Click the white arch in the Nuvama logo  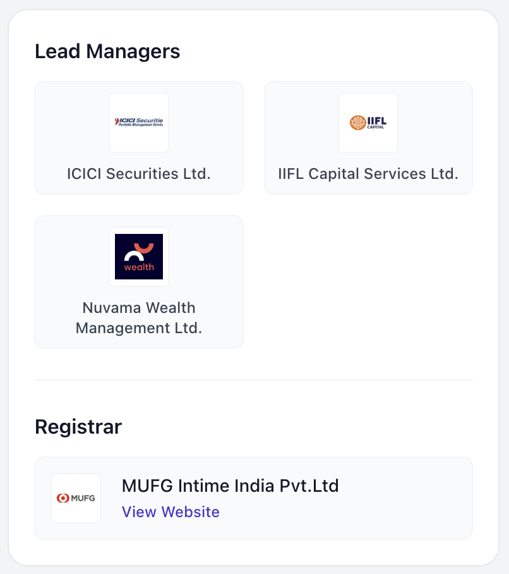point(134,255)
